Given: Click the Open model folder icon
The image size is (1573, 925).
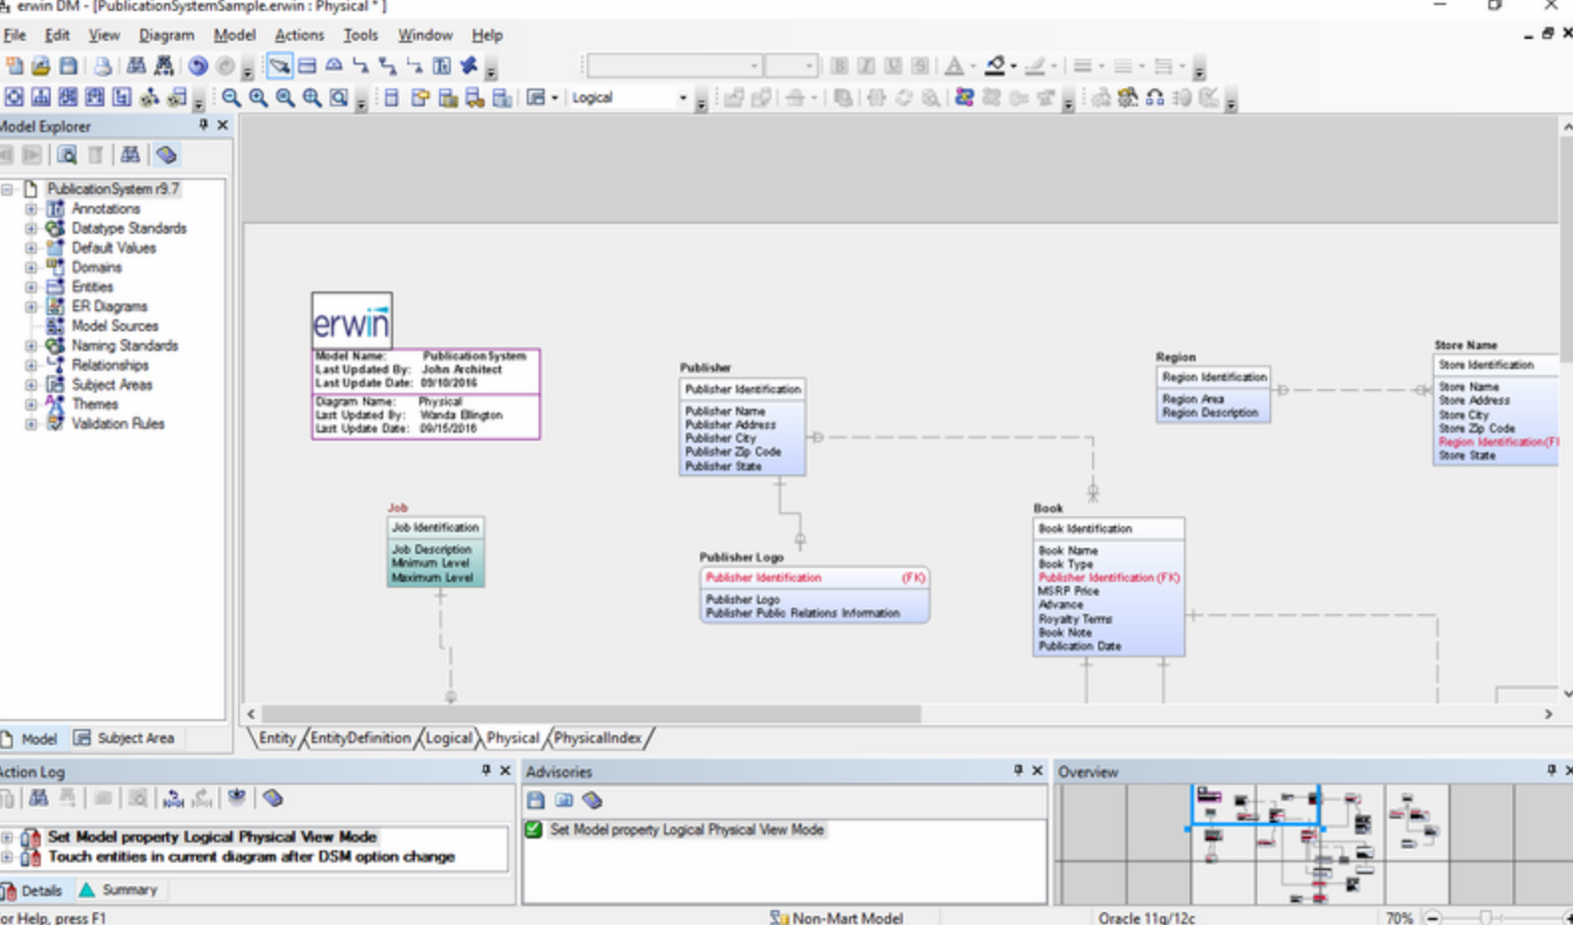Looking at the screenshot, I should (41, 66).
